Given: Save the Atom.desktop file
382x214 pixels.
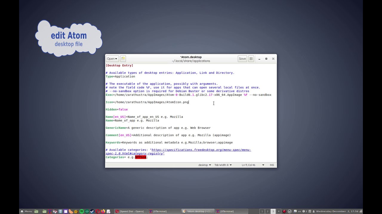Looking at the screenshot, I should coord(242,59).
